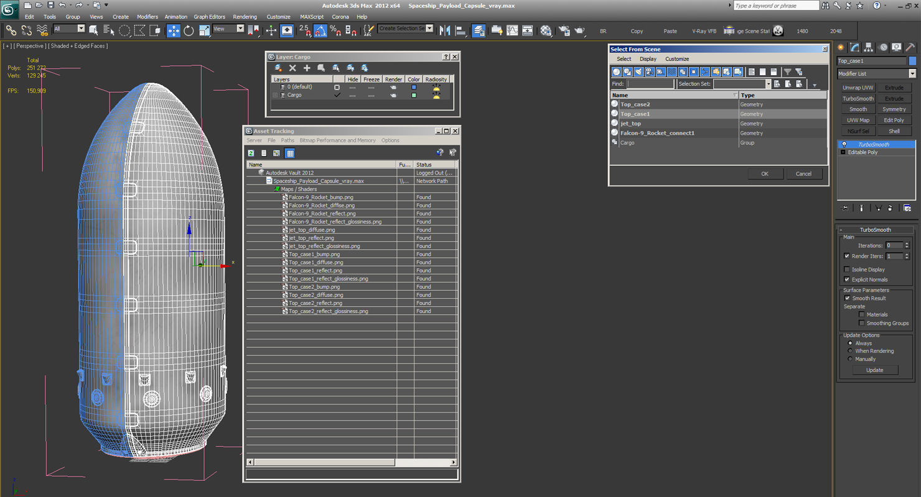The height and width of the screenshot is (497, 921).
Task: Open the Rendering menu
Action: 245,17
